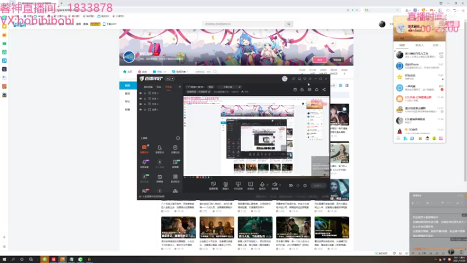Click the hamburger menu icon in QQ bottom bar

point(398,139)
